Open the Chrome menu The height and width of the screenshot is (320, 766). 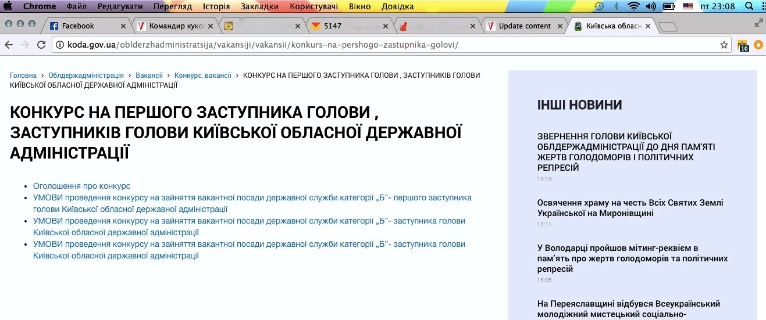click(x=40, y=6)
